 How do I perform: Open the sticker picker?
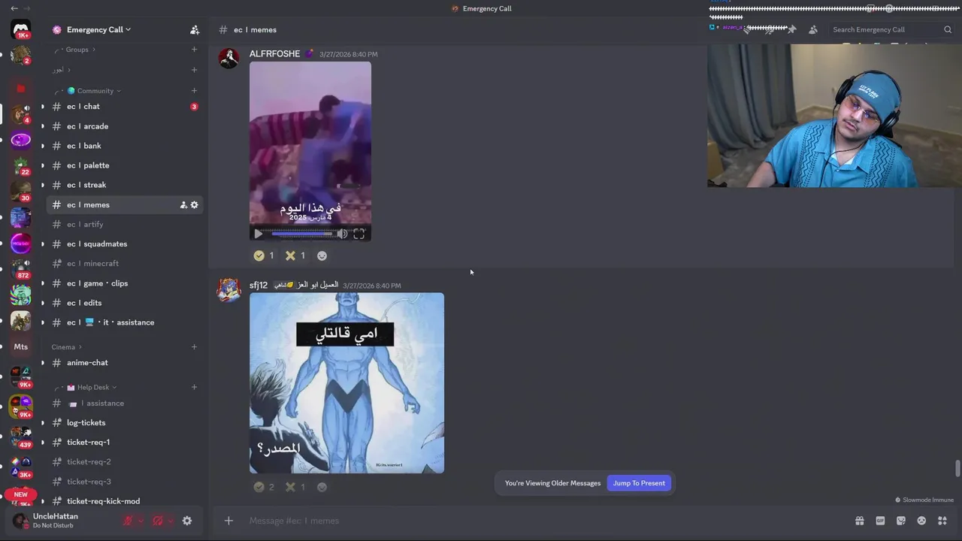[x=900, y=521]
